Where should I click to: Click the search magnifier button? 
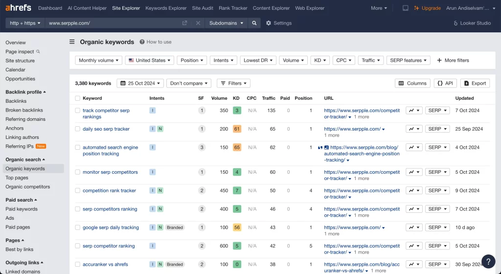[254, 23]
